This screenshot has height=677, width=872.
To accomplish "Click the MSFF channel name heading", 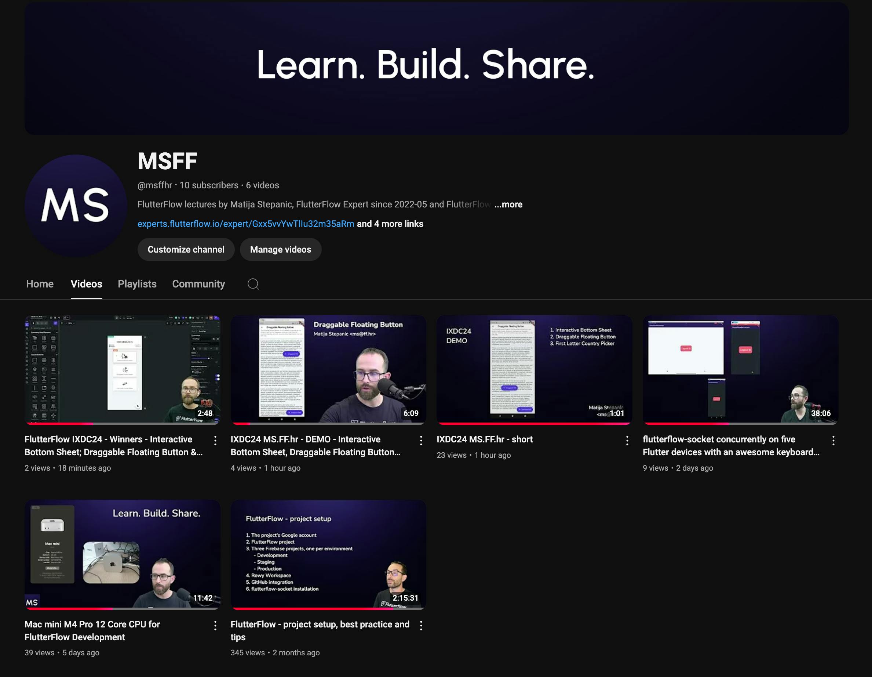I will (x=167, y=161).
